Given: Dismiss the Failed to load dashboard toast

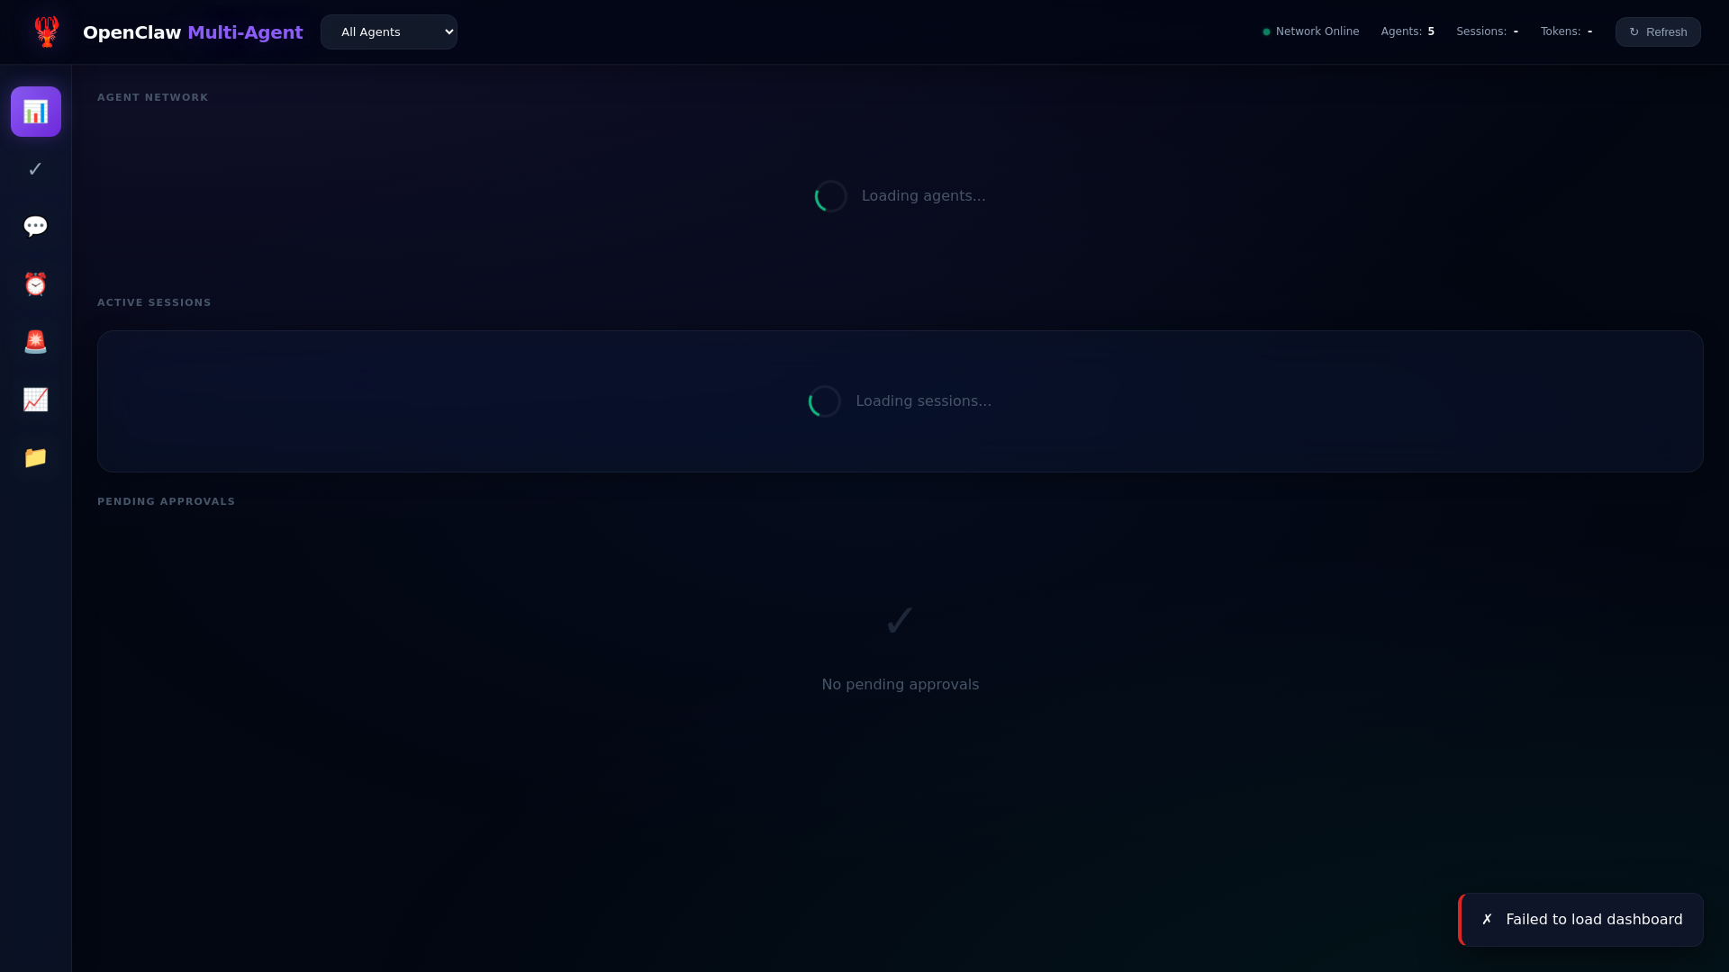Looking at the screenshot, I should click(x=1581, y=920).
